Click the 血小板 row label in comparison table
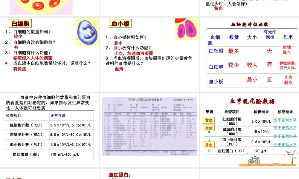This screenshot has height=179, width=299. (x=216, y=82)
